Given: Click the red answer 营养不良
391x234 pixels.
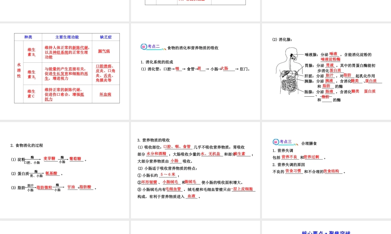Looking at the screenshot, I should 289,157.
